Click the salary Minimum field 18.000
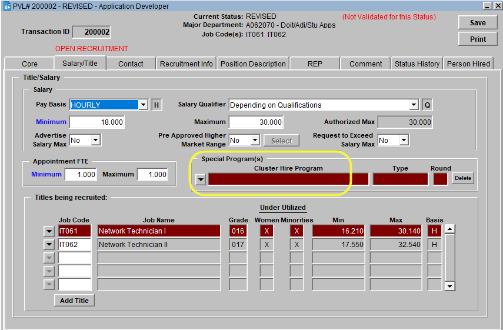This screenshot has height=330, width=503. tap(97, 122)
